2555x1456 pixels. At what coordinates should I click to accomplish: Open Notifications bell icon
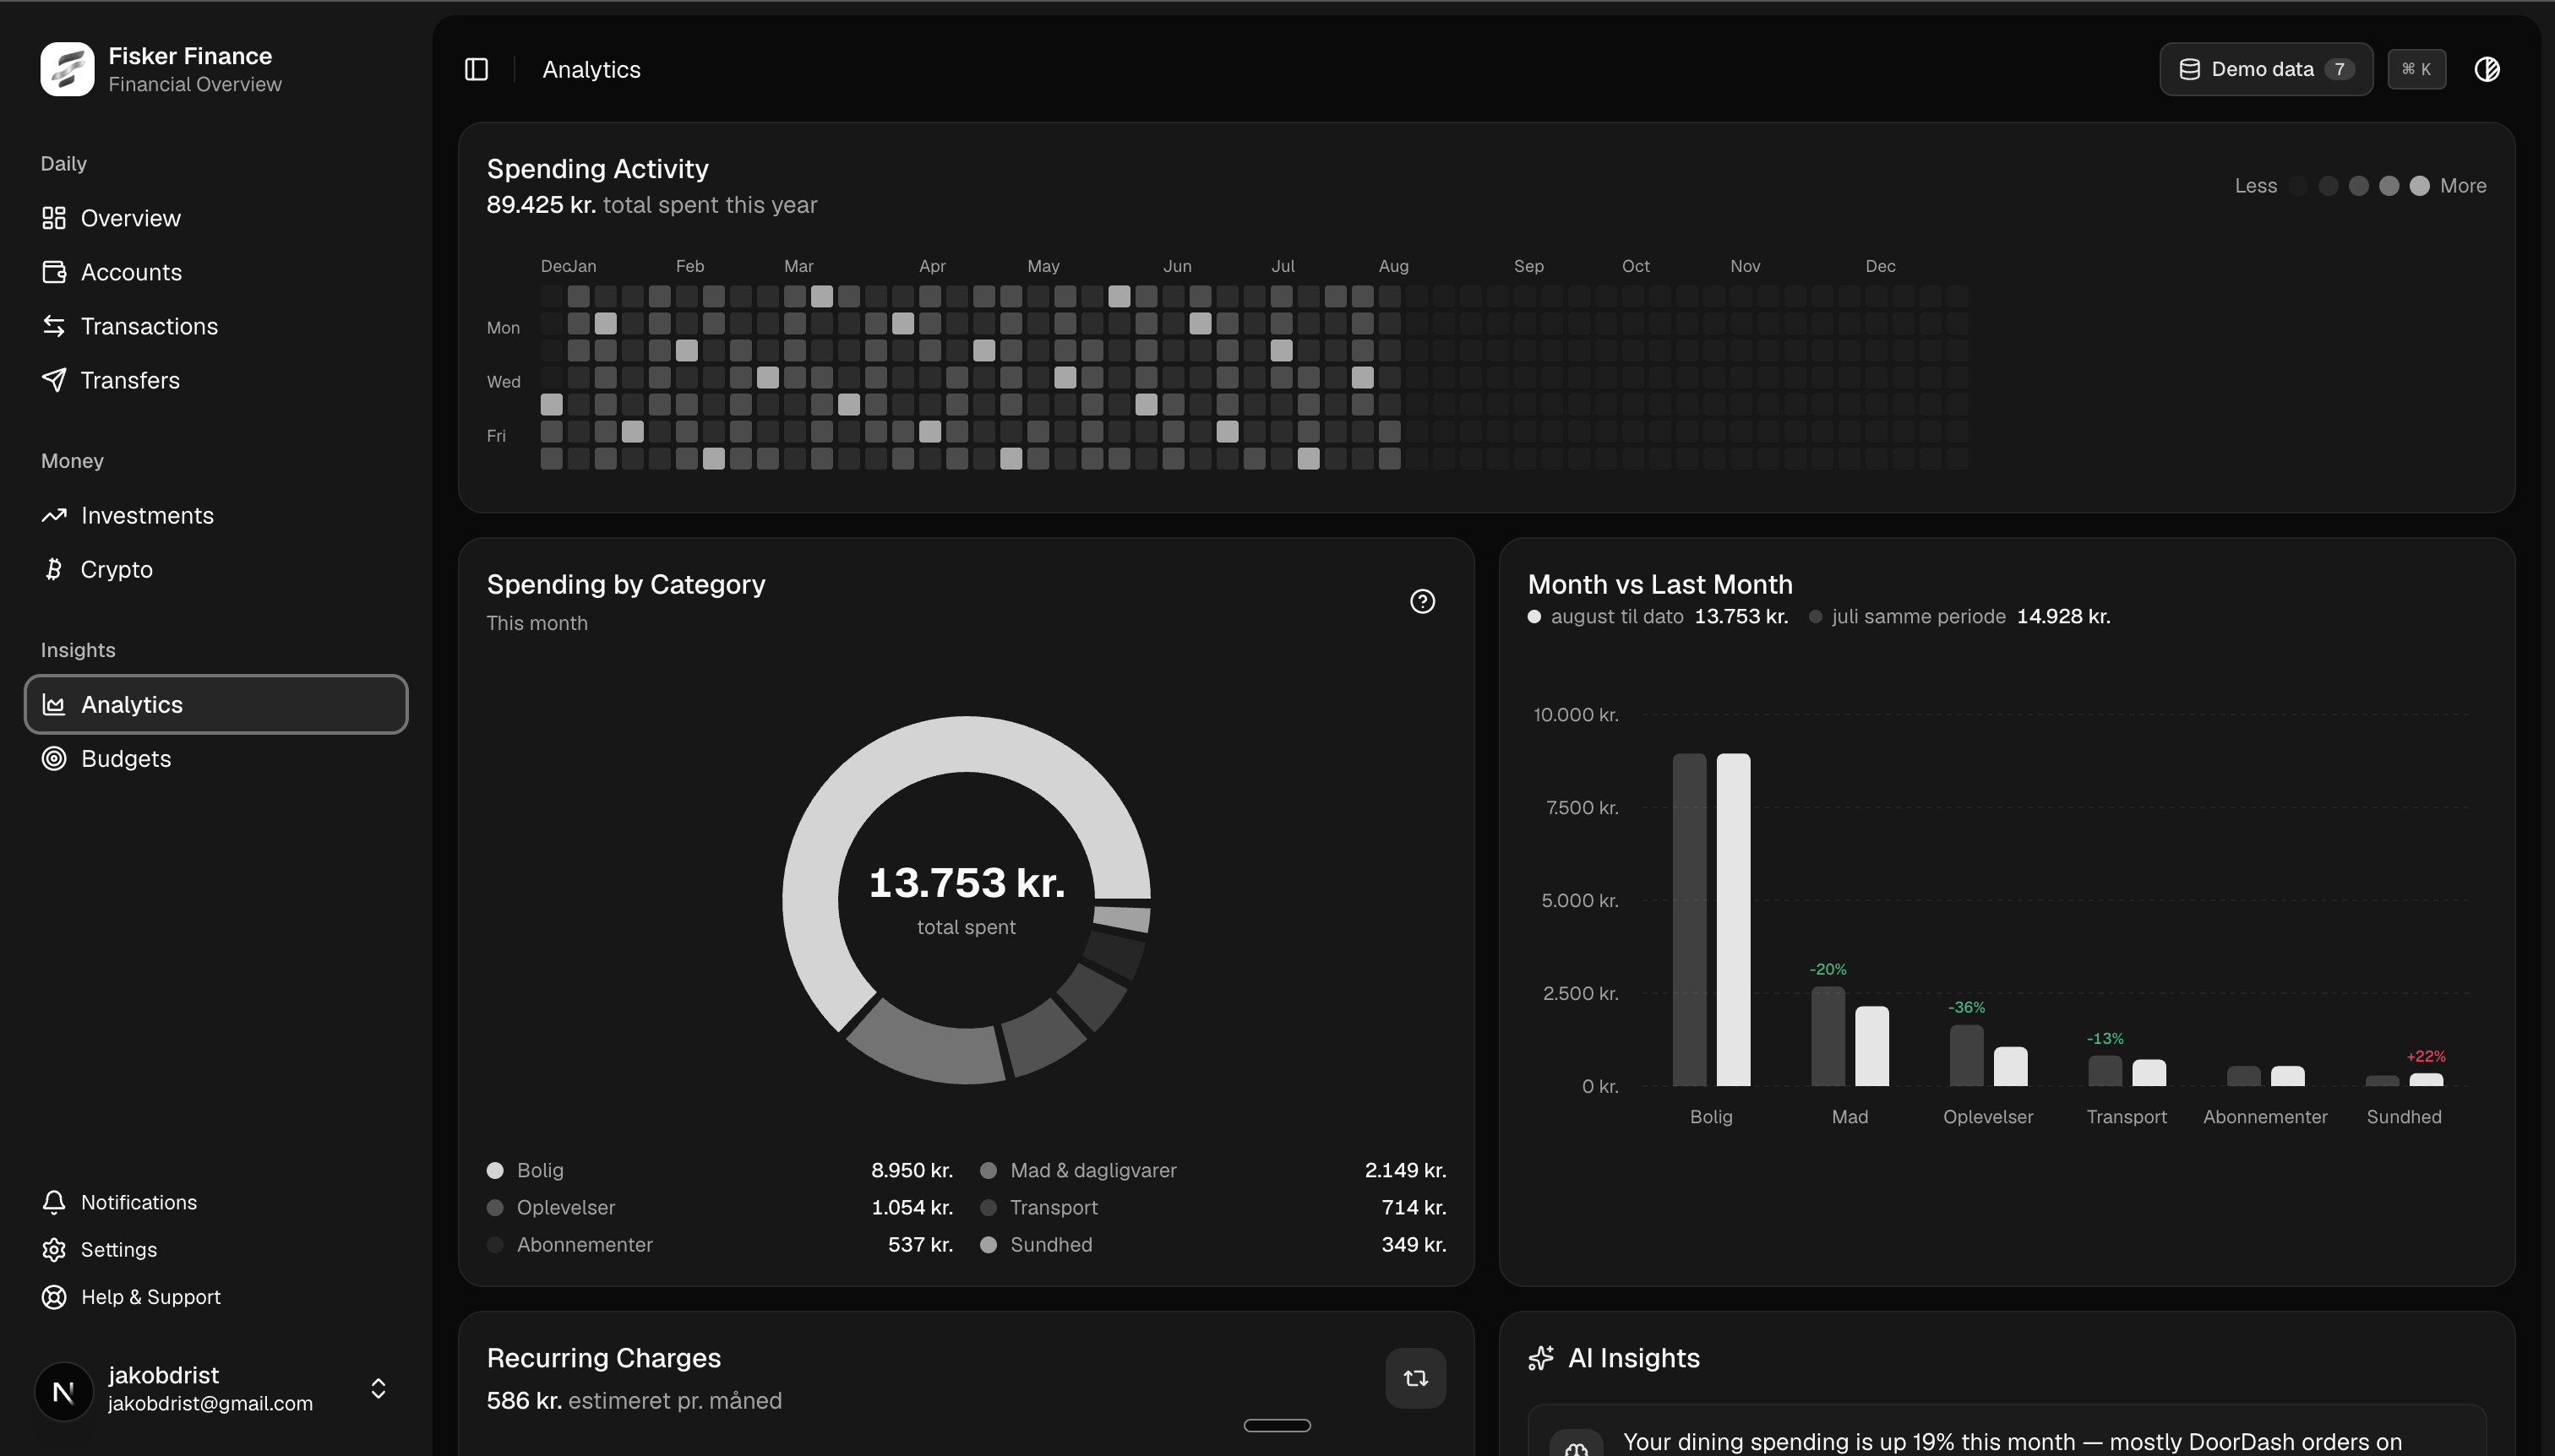(x=53, y=1202)
